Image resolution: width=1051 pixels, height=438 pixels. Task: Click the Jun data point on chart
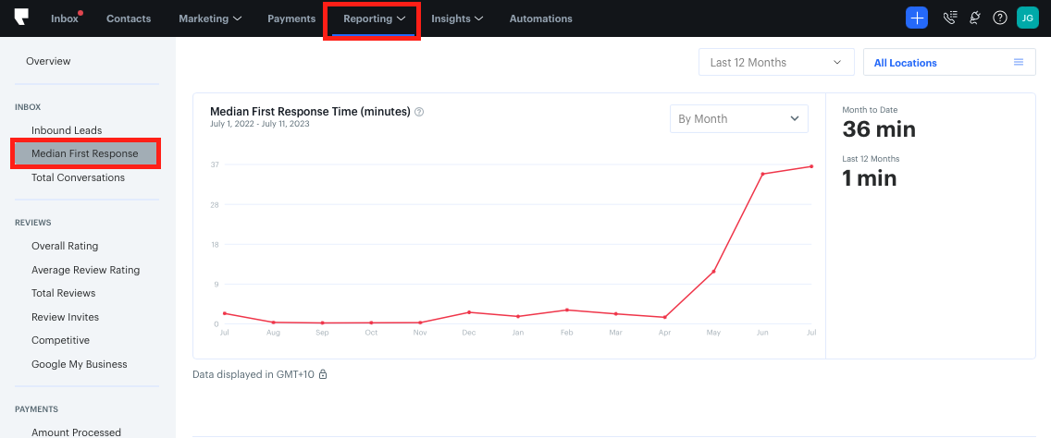(x=762, y=174)
